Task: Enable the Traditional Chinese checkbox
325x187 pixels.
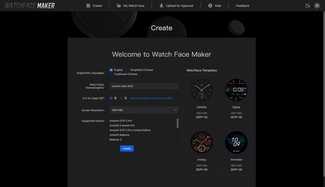Action: point(111,74)
